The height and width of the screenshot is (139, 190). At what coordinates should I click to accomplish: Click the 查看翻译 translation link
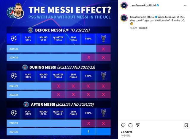point(143,28)
